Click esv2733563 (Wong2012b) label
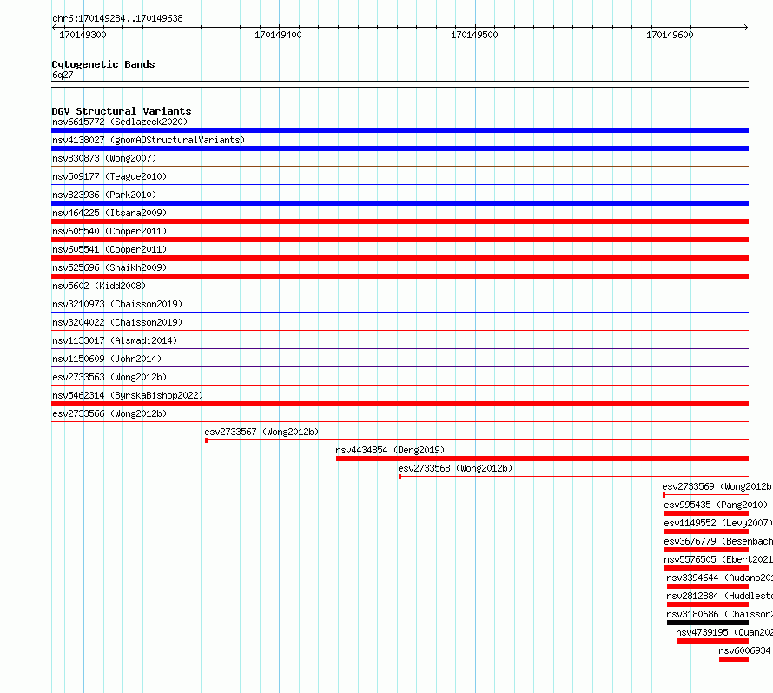This screenshot has height=693, width=773. [109, 377]
